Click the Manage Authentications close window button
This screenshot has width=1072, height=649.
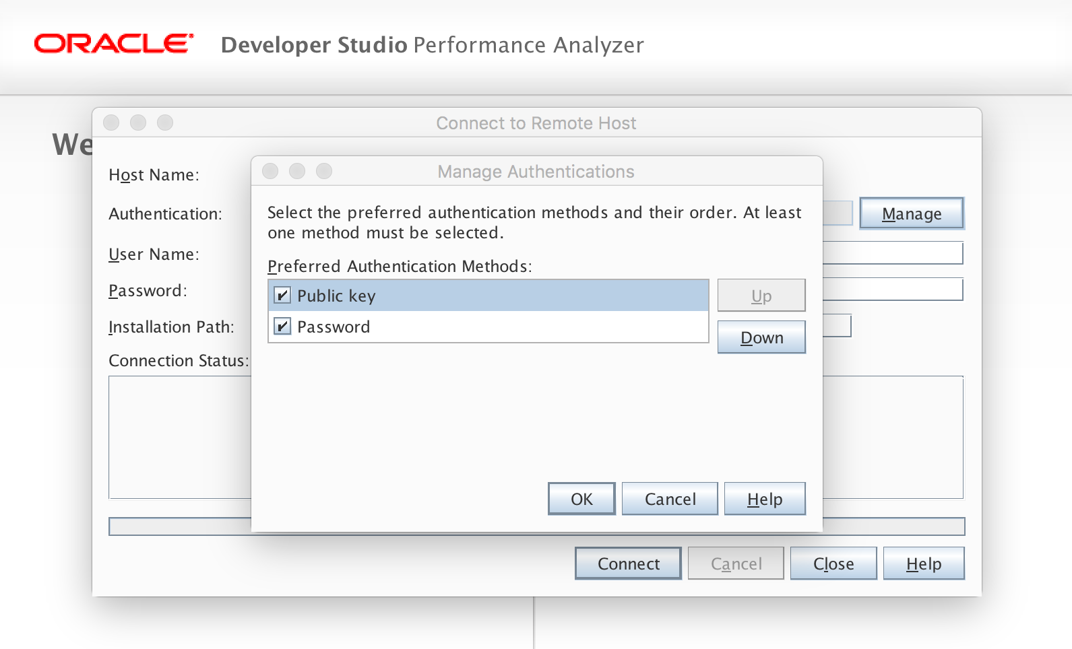click(270, 171)
